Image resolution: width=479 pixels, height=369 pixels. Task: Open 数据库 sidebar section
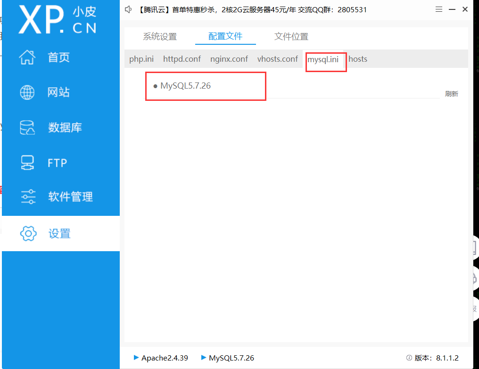pos(65,127)
